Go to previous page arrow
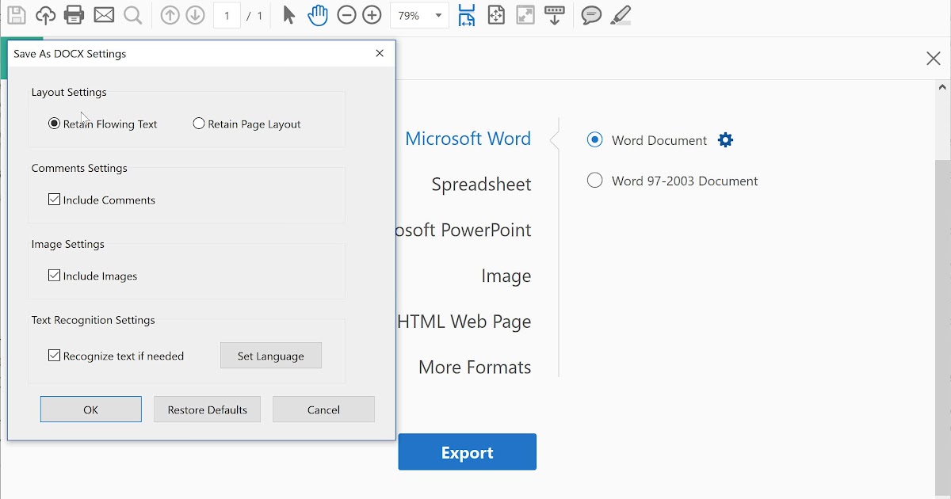Image resolution: width=951 pixels, height=499 pixels. click(x=170, y=15)
